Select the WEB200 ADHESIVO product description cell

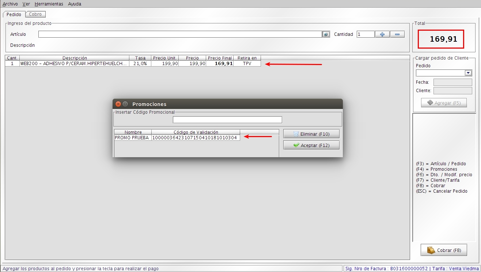point(75,64)
